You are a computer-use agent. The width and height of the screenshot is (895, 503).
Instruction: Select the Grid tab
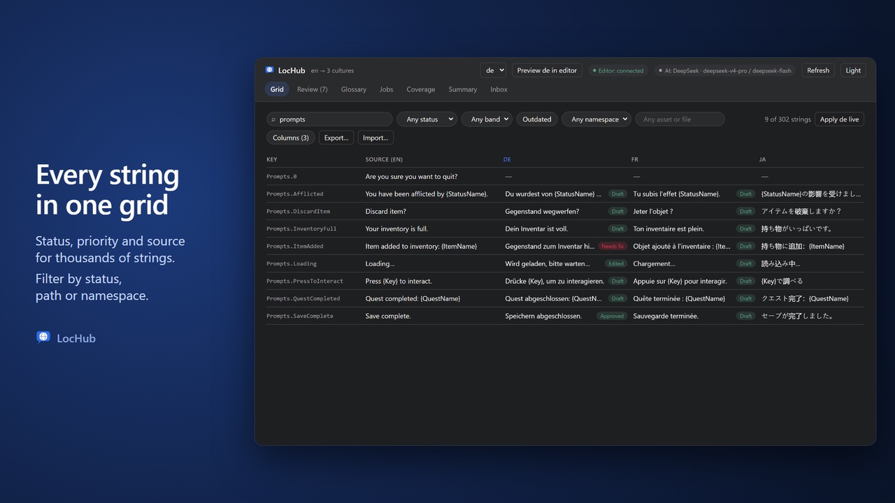pyautogui.click(x=278, y=89)
